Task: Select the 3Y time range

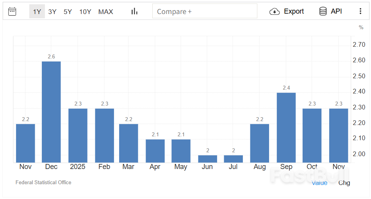Action: click(x=52, y=12)
